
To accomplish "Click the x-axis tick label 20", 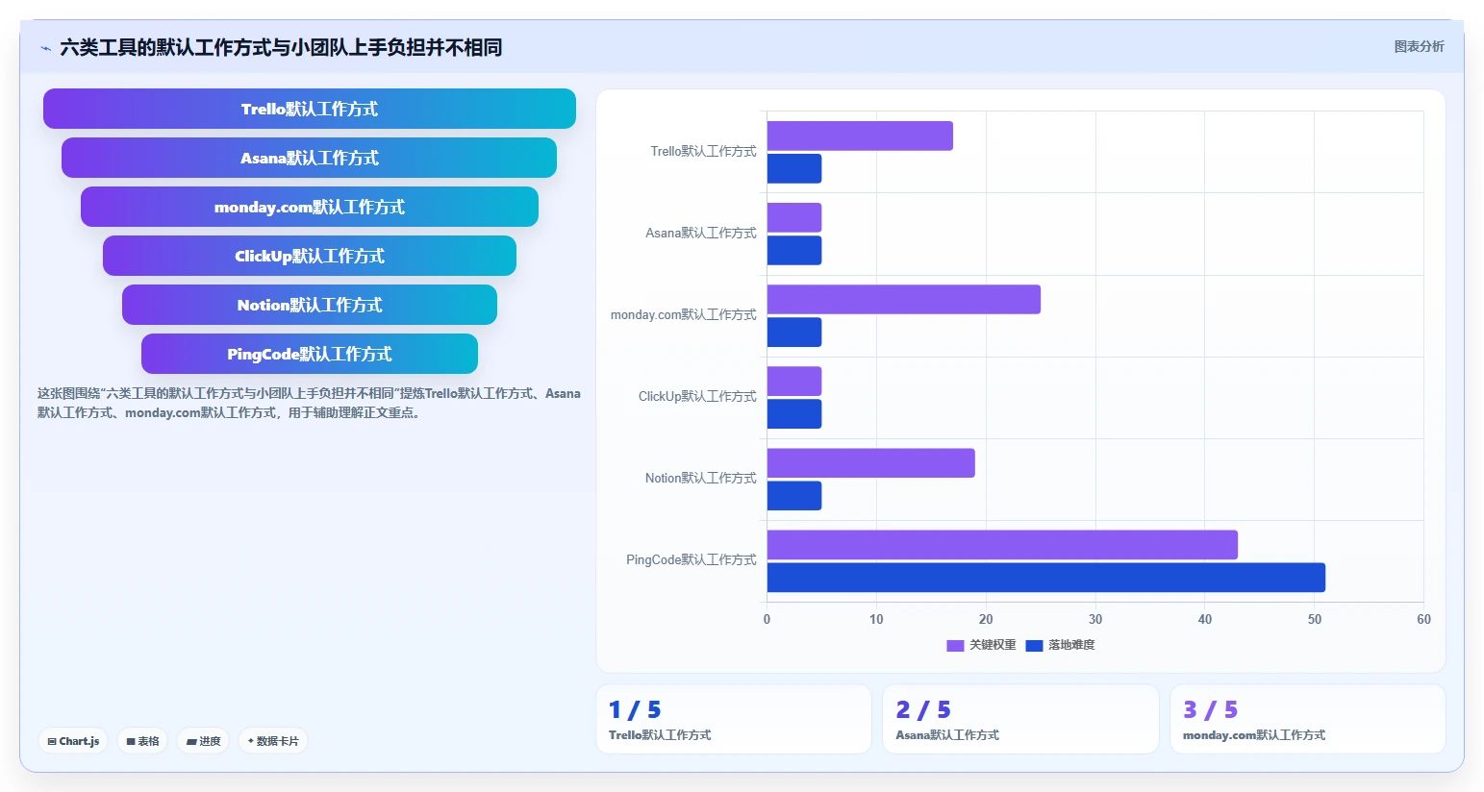I will (986, 619).
